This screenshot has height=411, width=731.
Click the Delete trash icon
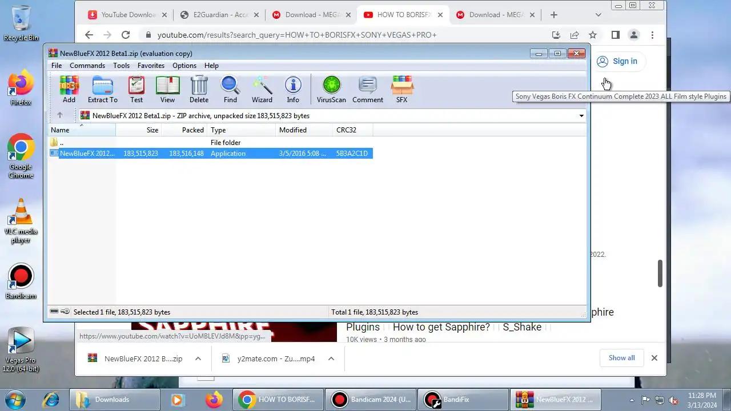[199, 90]
